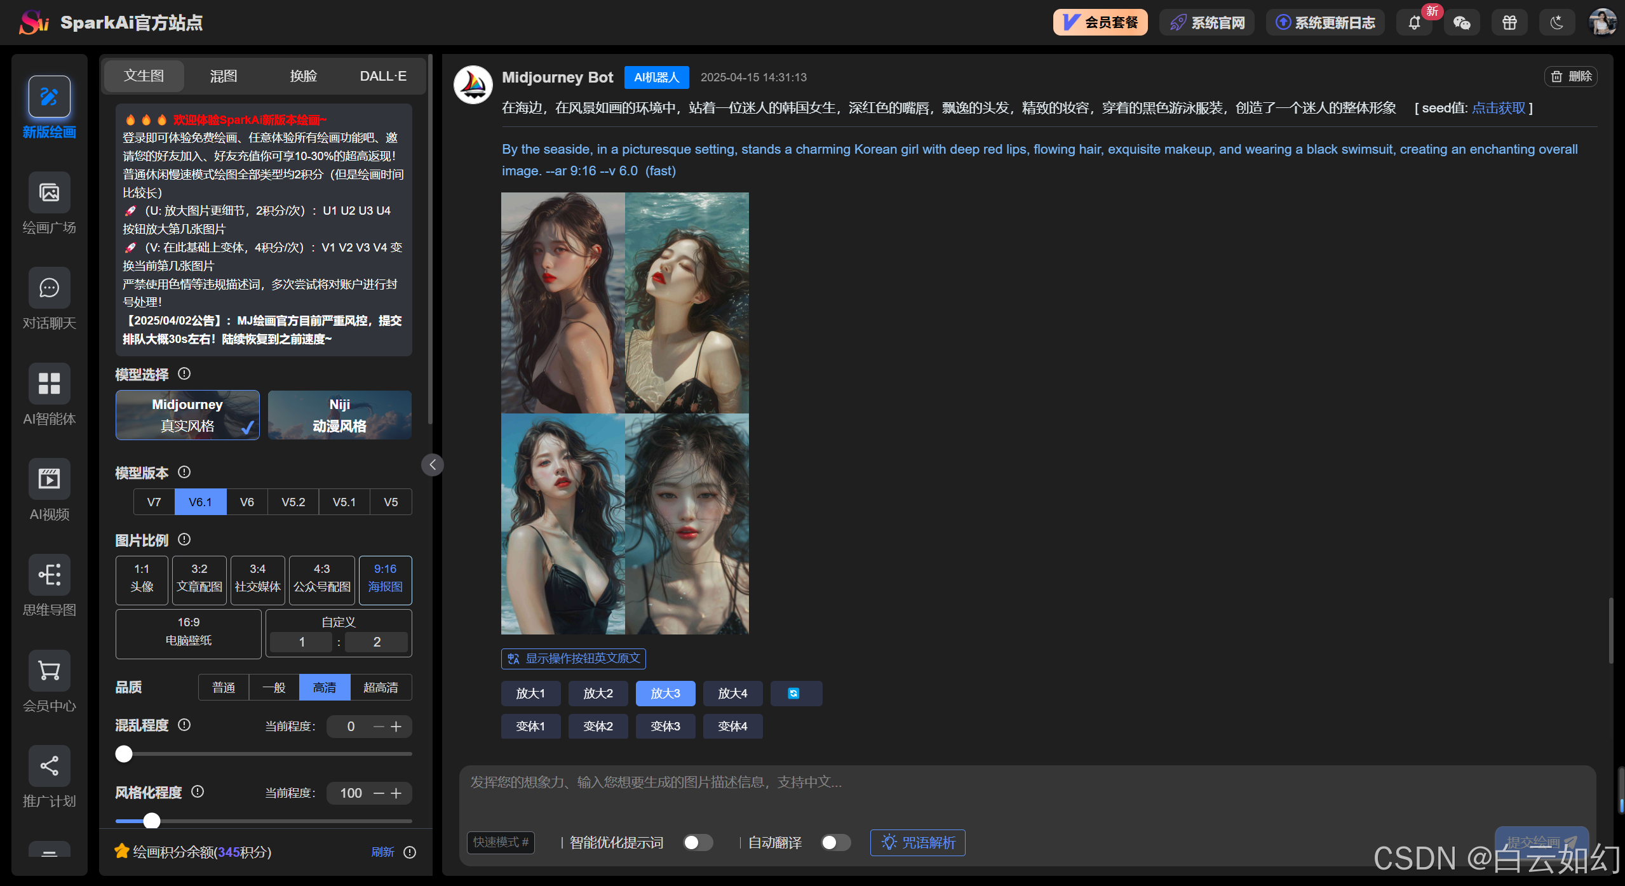1625x886 pixels.
Task: Click the regenerate refresh icon button
Action: [x=795, y=694]
